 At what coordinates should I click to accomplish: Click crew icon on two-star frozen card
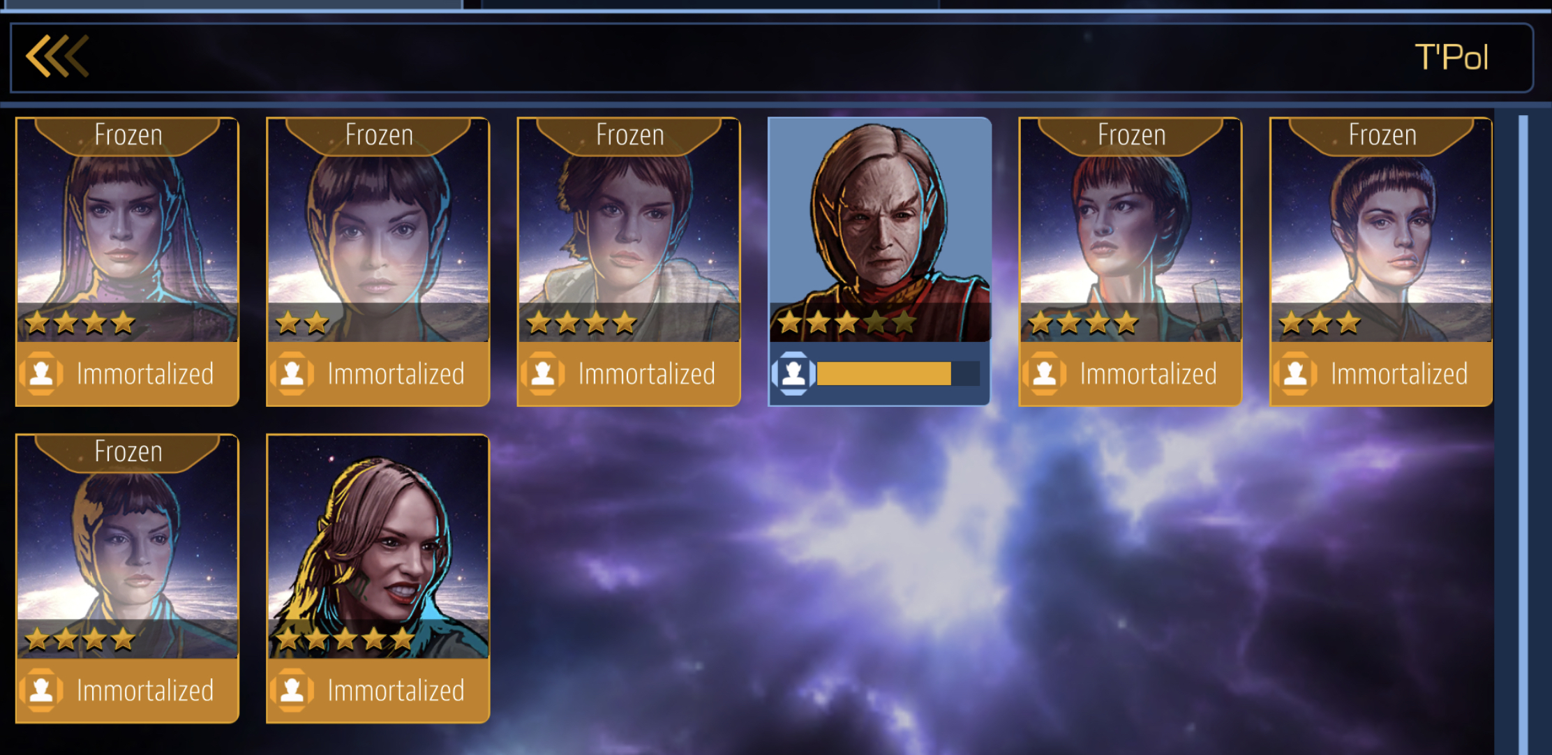[x=292, y=373]
